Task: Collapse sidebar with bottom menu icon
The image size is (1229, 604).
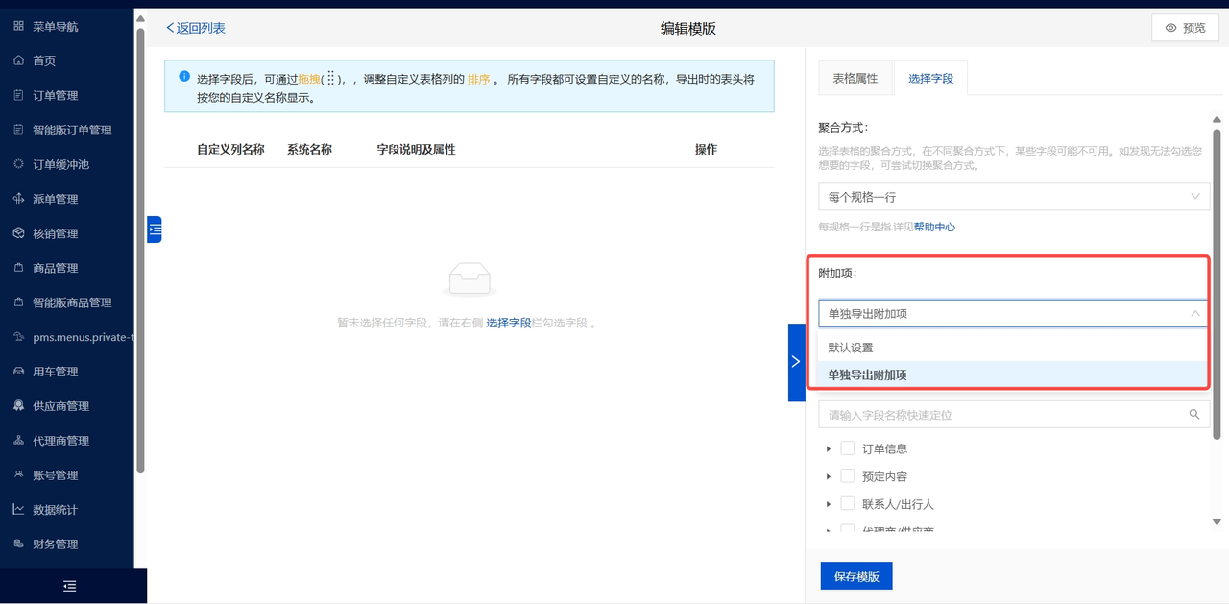Action: [x=69, y=586]
